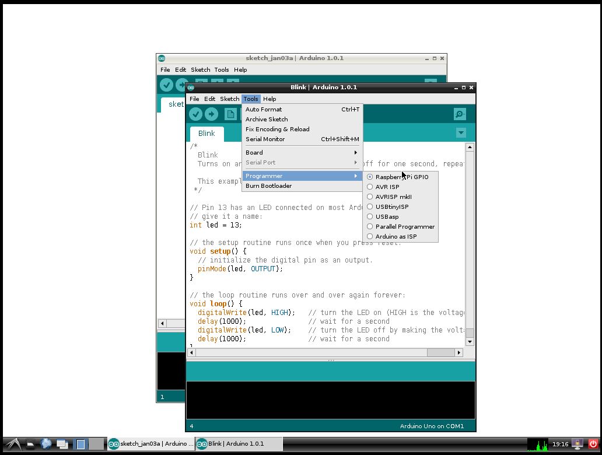Image resolution: width=602 pixels, height=455 pixels.
Task: Click scroll right arrow in Blink editor
Action: [x=459, y=352]
